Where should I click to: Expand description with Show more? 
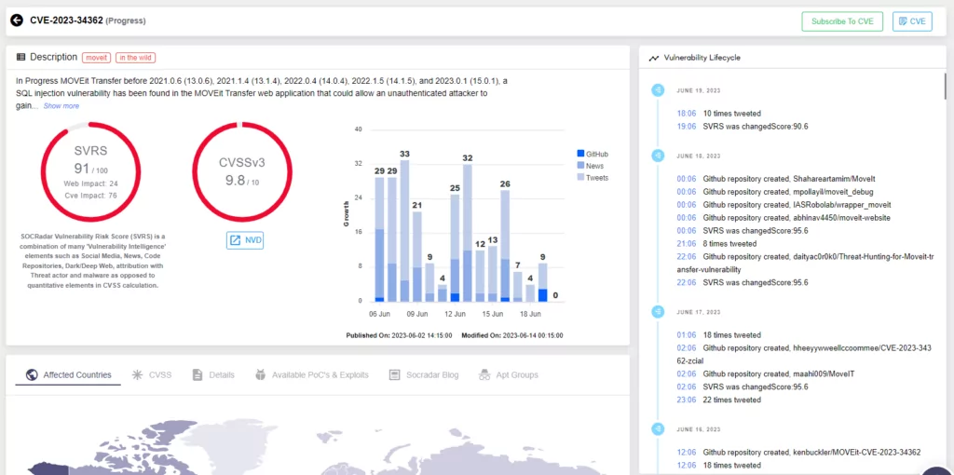point(61,106)
